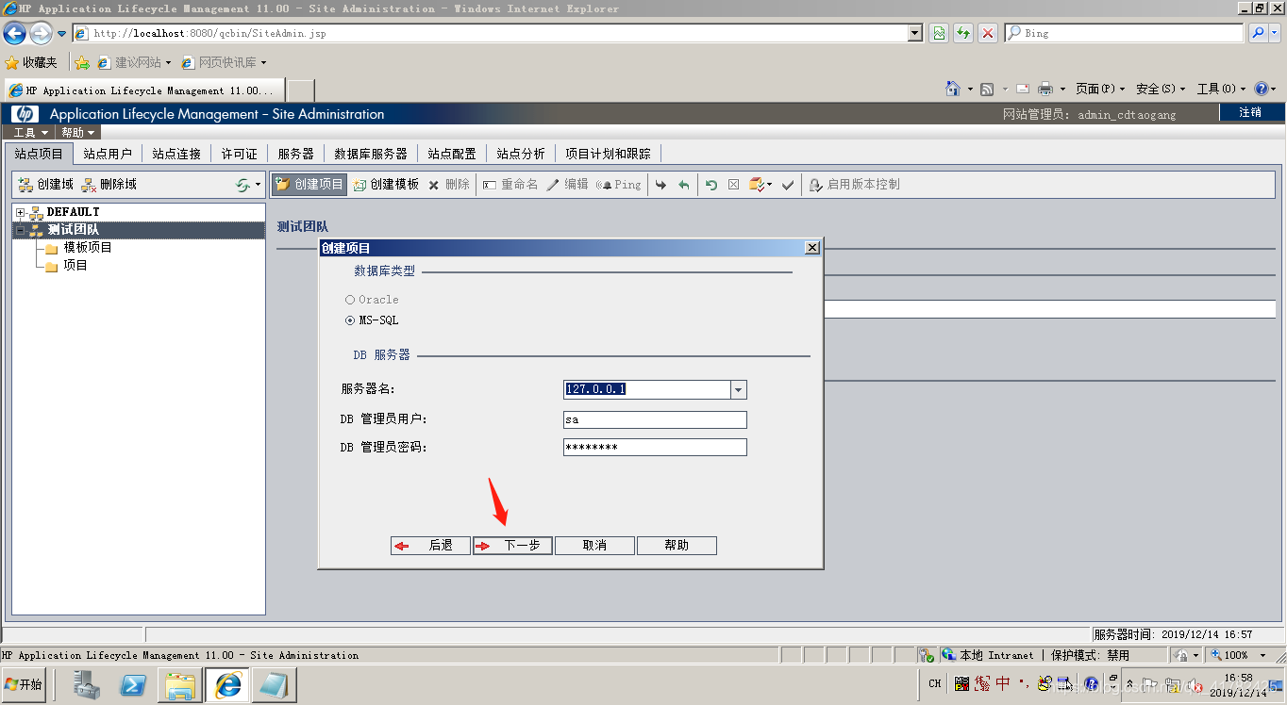Click the checkmark toolbar icon

coord(788,185)
